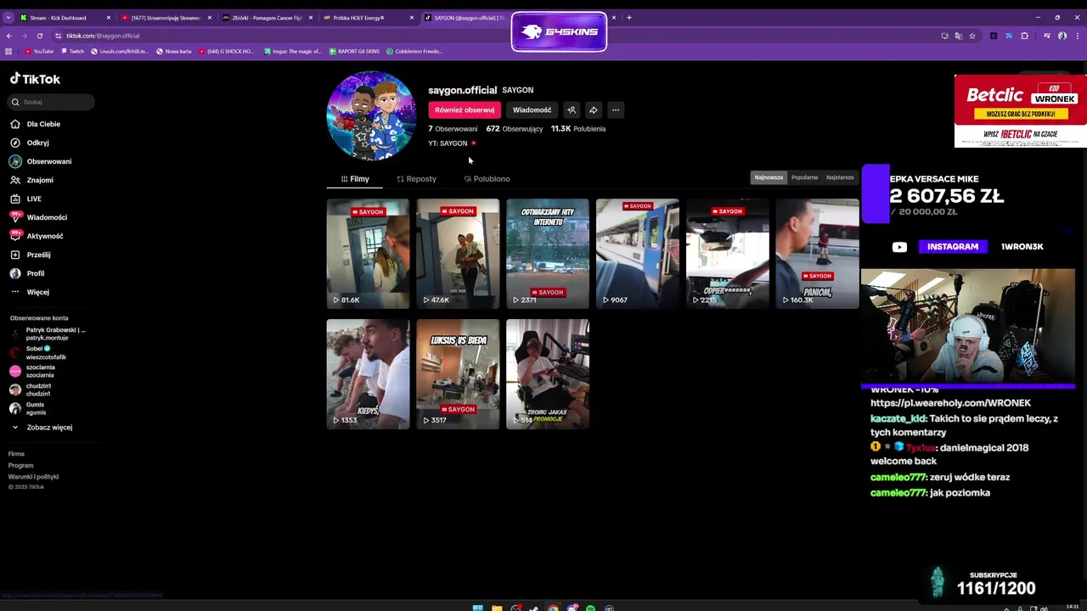The height and width of the screenshot is (611, 1087).
Task: Open the RAPORT G4 SKINS bookmark
Action: tap(354, 51)
